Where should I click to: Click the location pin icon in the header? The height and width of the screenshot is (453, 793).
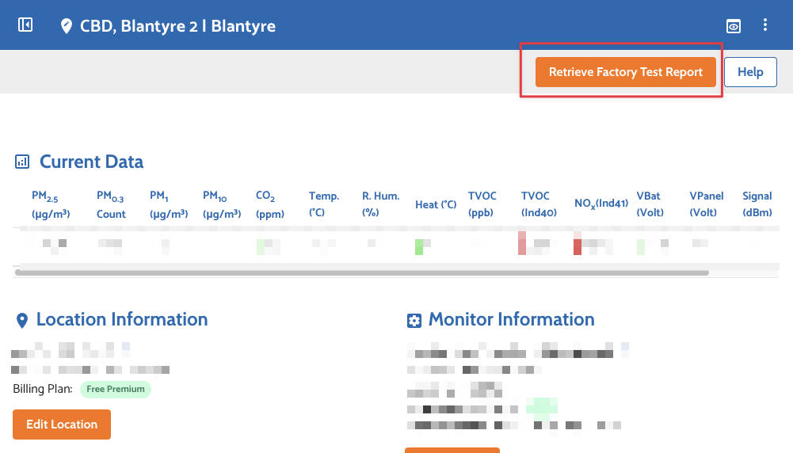click(67, 26)
